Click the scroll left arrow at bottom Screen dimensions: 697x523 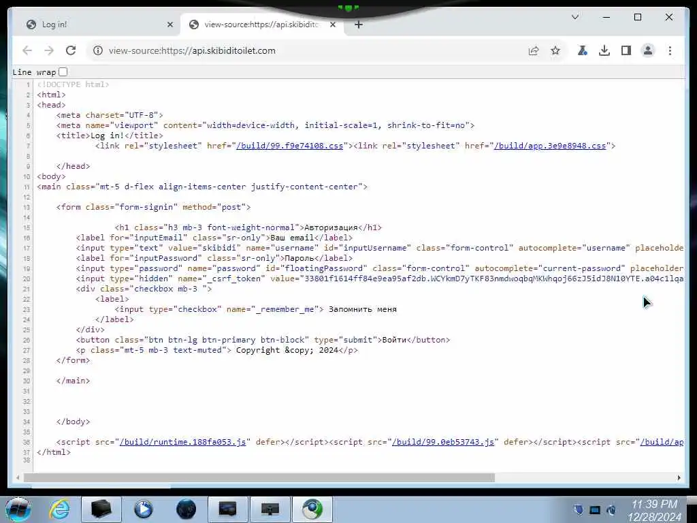point(17,477)
